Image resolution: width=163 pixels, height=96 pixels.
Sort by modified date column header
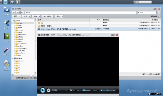(136, 20)
